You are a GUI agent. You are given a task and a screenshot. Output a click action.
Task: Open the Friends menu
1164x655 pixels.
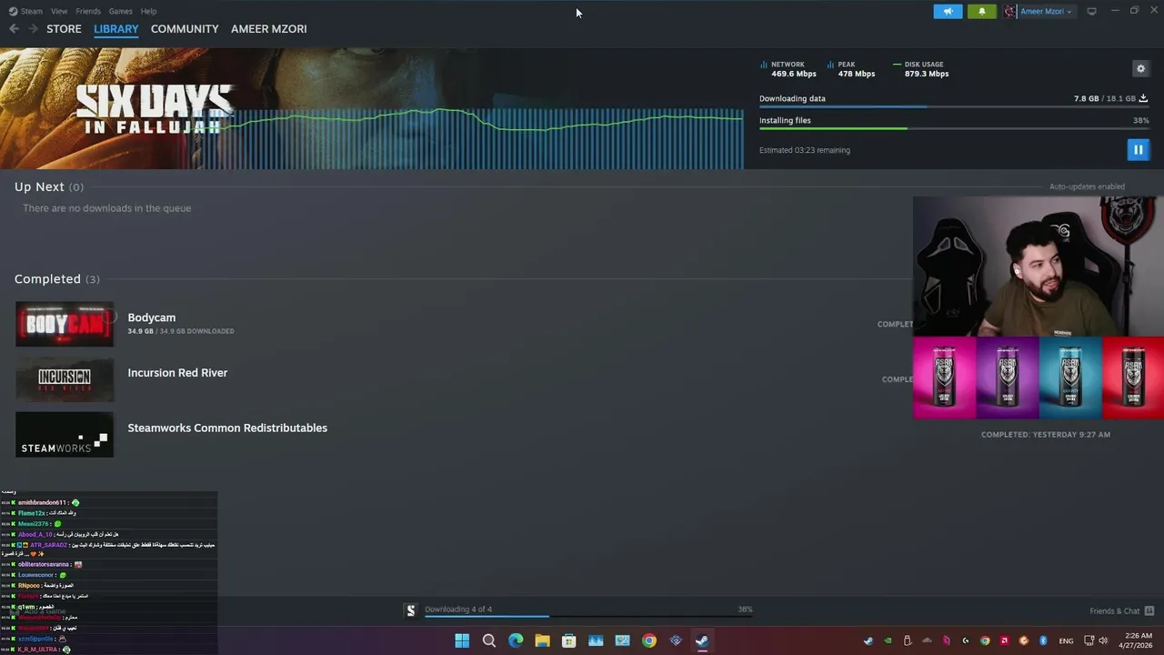pos(88,11)
